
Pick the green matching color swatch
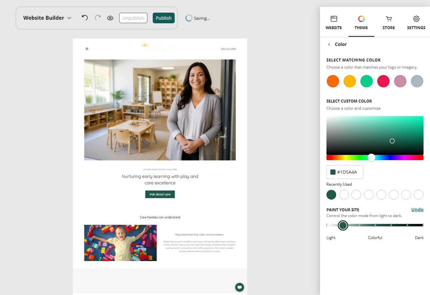point(367,81)
